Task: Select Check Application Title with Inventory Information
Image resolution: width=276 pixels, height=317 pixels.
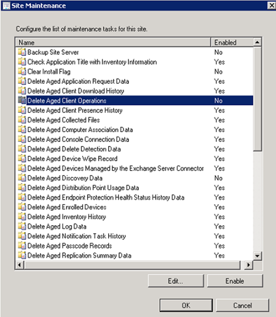Action: pyautogui.click(x=134, y=62)
